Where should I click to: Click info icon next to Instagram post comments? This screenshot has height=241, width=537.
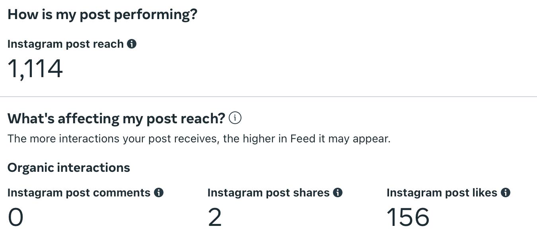159,193
